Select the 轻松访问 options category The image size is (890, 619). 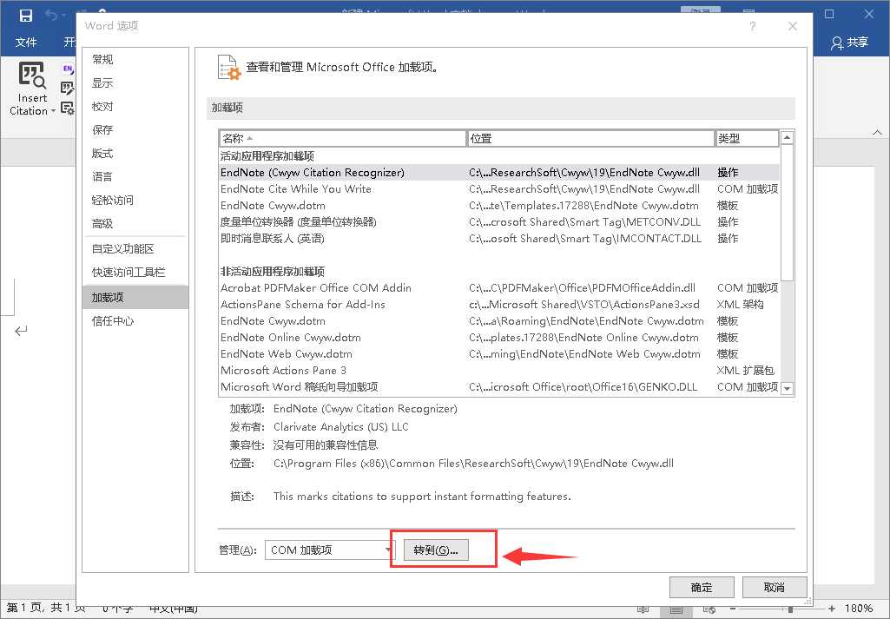[135, 201]
